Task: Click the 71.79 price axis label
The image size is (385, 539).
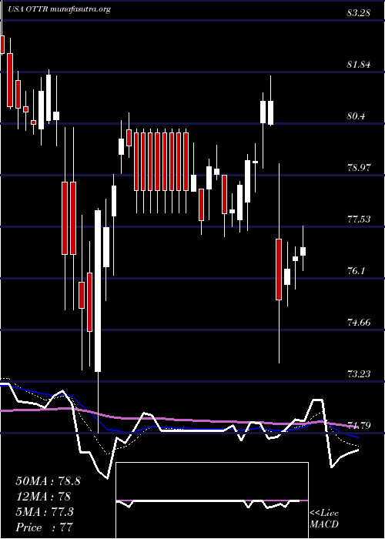Action: click(359, 426)
